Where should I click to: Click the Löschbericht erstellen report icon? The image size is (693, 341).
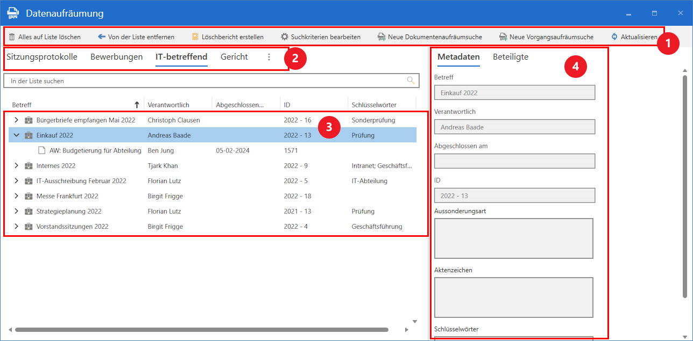[195, 37]
